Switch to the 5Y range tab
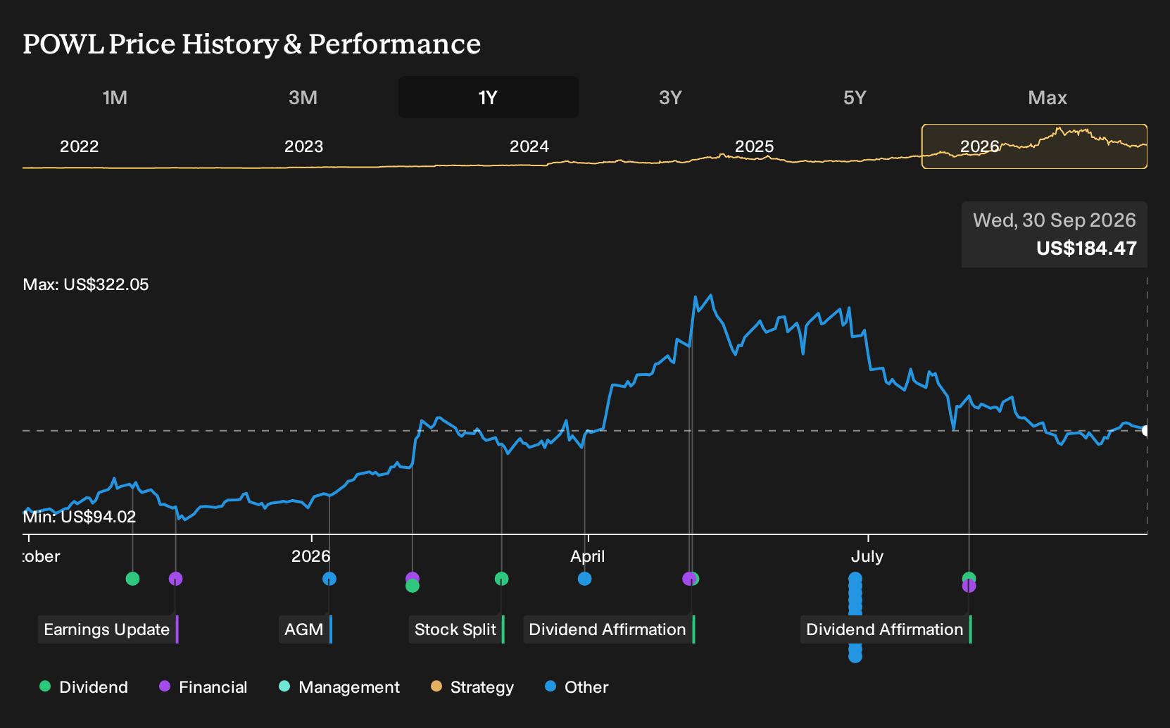Viewport: 1170px width, 728px height. click(x=855, y=97)
